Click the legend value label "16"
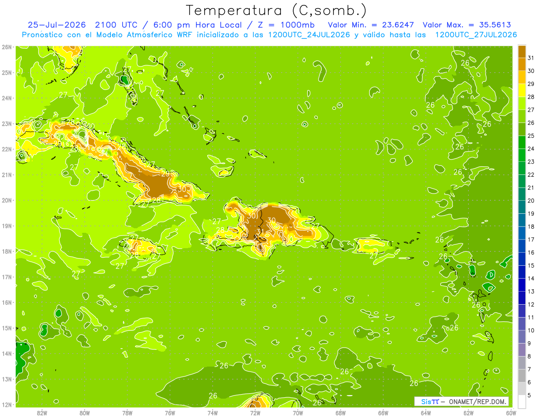 tap(531, 253)
